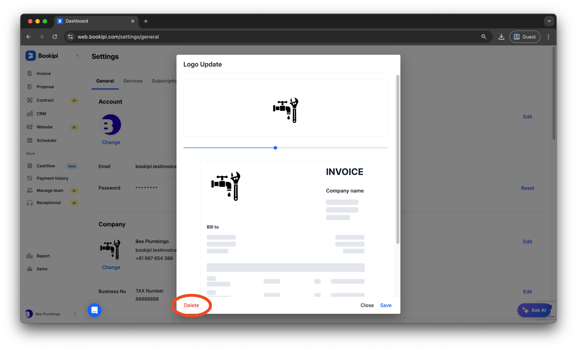Click the Bookipi logo in sidebar
The width and height of the screenshot is (577, 350).
[42, 56]
